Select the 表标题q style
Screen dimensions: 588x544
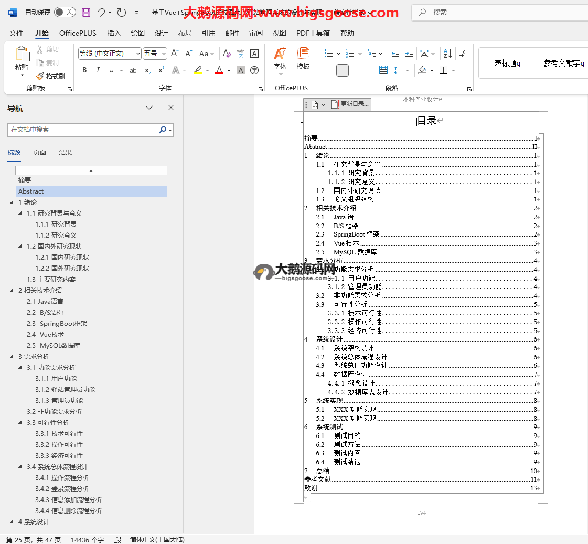tap(507, 63)
